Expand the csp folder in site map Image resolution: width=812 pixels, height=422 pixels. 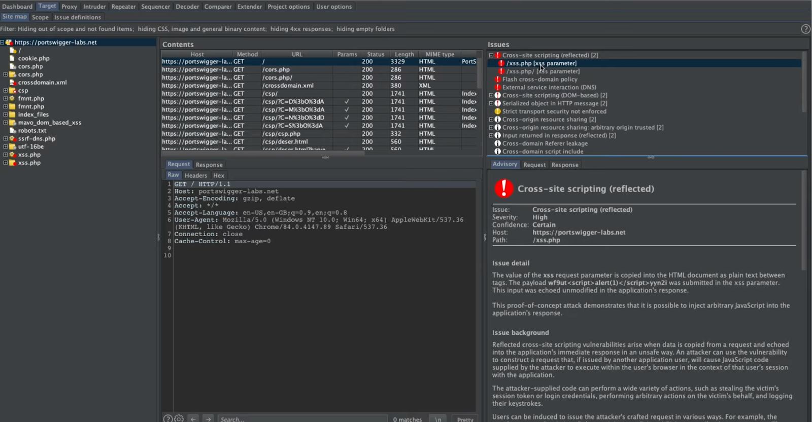click(x=6, y=91)
